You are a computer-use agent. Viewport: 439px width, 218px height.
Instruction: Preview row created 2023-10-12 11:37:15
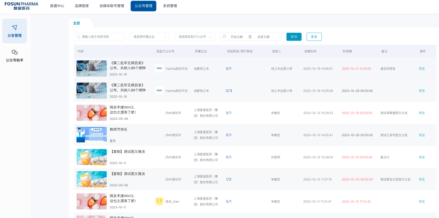tap(422, 179)
